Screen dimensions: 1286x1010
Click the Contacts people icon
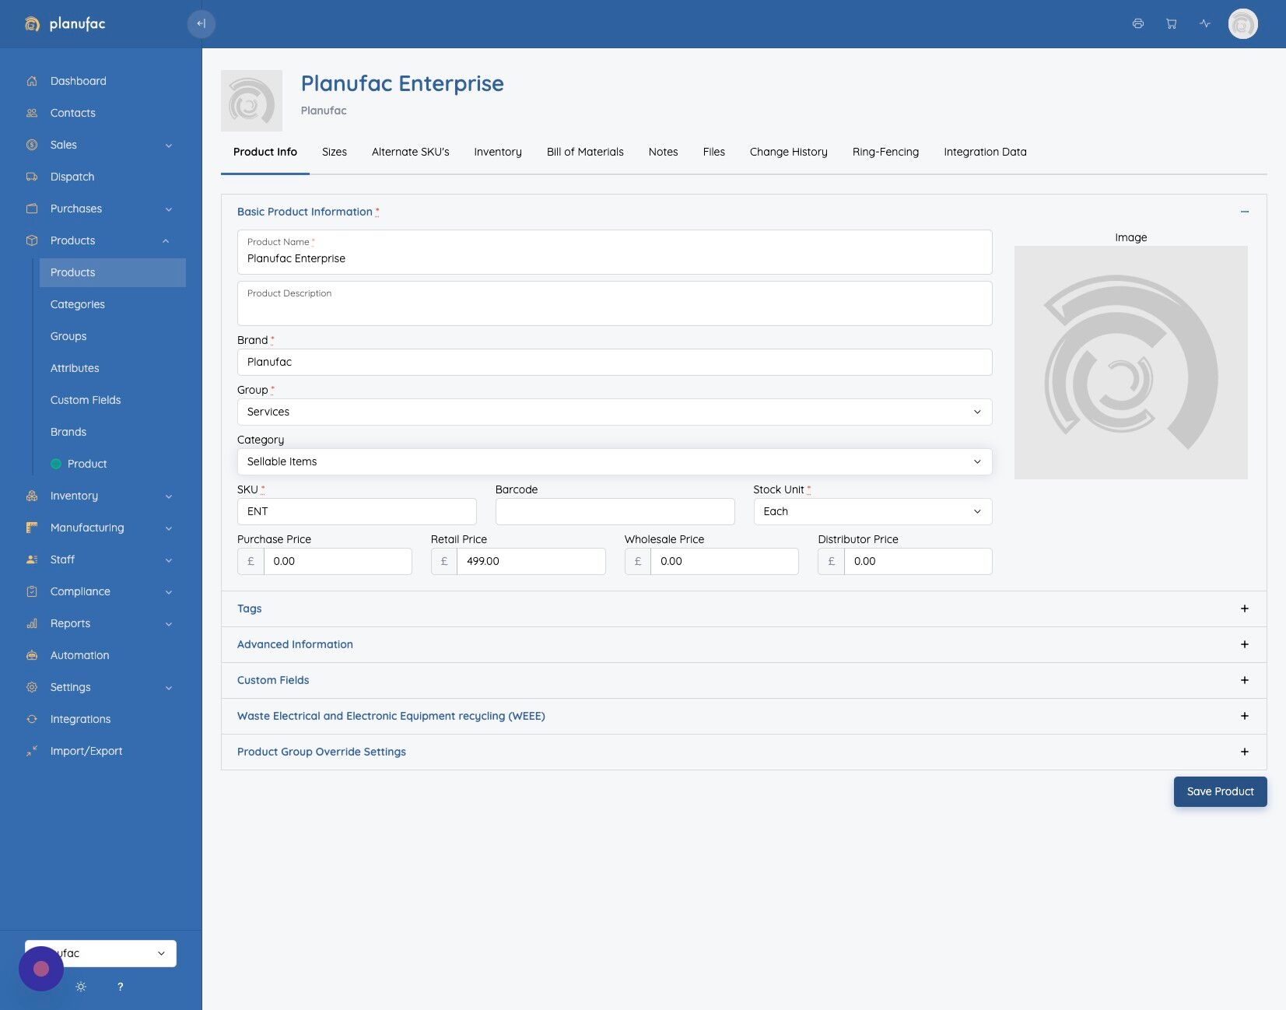click(x=32, y=113)
